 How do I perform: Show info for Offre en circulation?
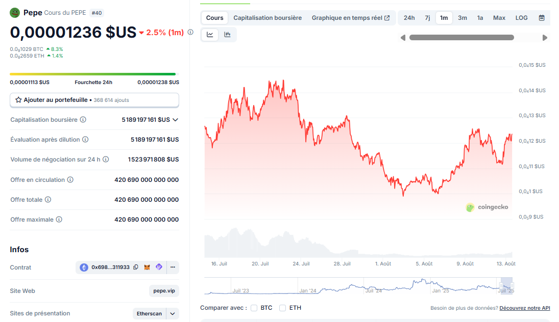click(x=70, y=180)
